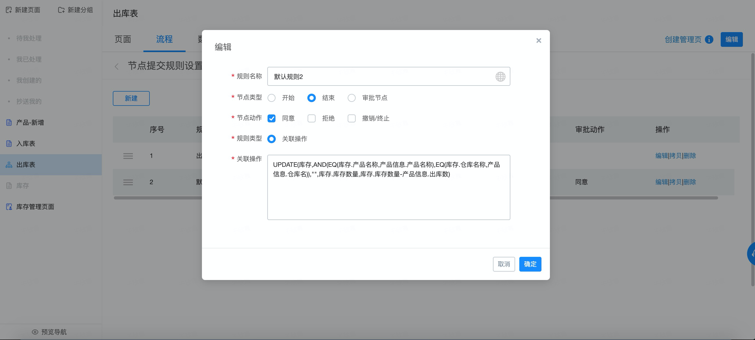Open 产品-新增 in the sidebar
The height and width of the screenshot is (340, 755).
[x=30, y=123]
